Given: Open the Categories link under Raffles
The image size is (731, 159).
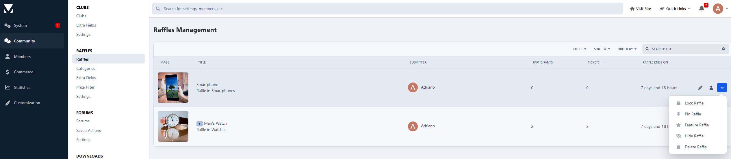Looking at the screenshot, I should click(86, 68).
